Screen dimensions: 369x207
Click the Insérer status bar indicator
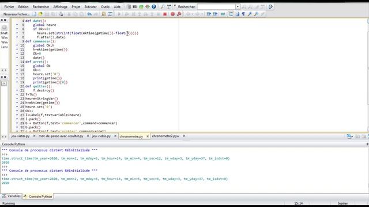click(342, 204)
